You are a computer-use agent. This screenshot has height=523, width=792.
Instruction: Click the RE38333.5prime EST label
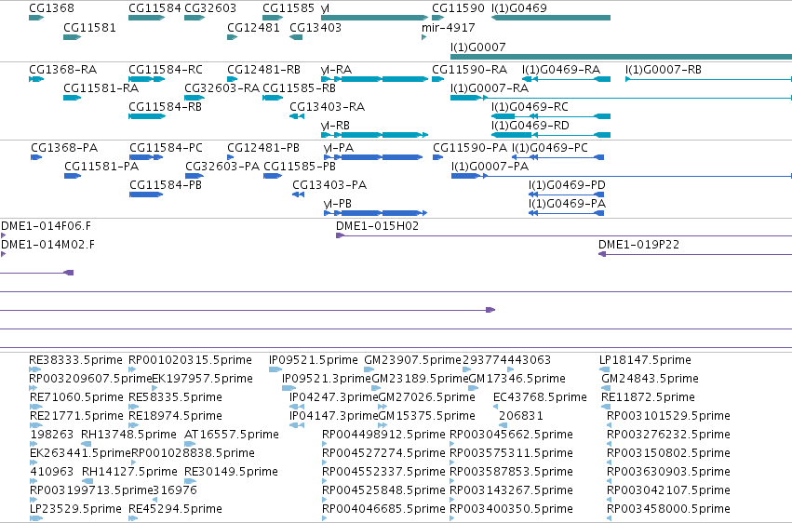(75, 360)
